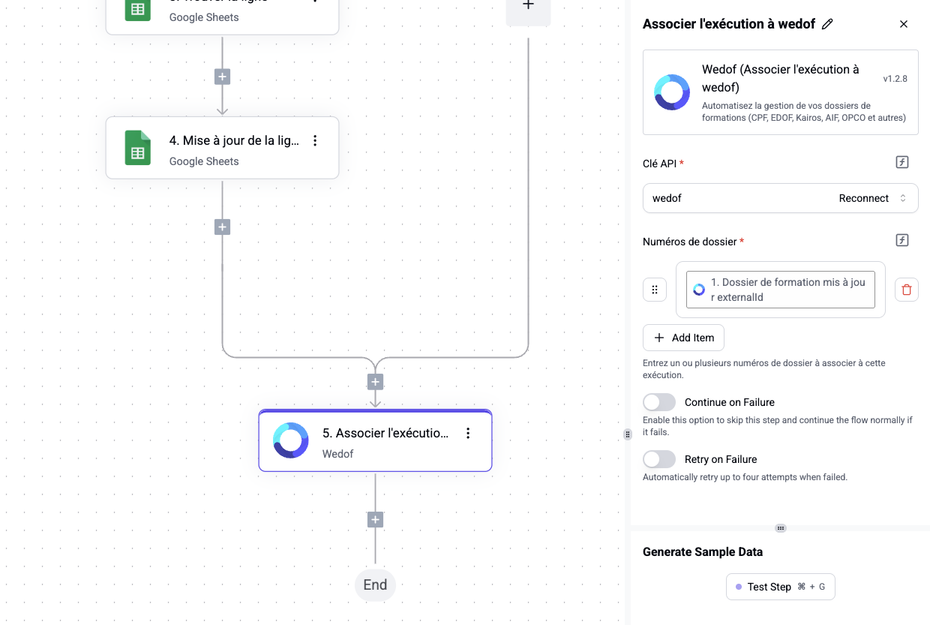
Task: Click the dossier externalId input field
Action: pos(780,290)
